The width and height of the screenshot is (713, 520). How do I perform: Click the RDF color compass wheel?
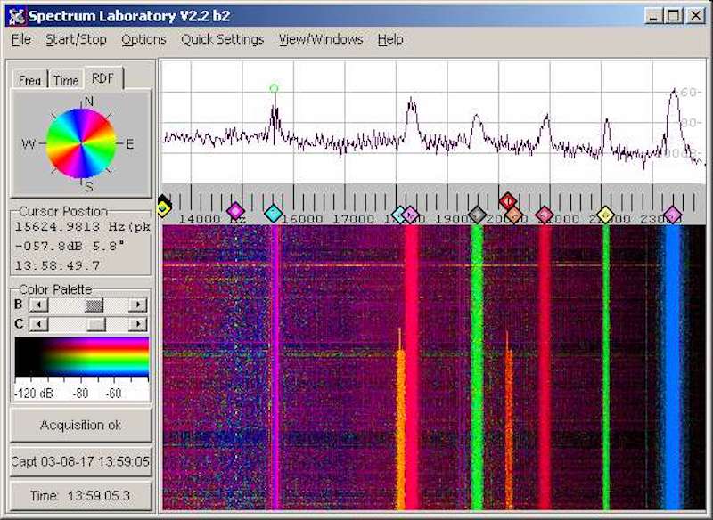81,143
